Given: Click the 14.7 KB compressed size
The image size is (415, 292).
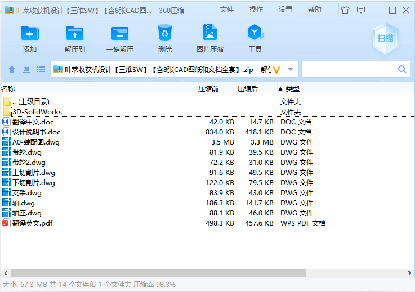Looking at the screenshot, I should coord(261,122).
